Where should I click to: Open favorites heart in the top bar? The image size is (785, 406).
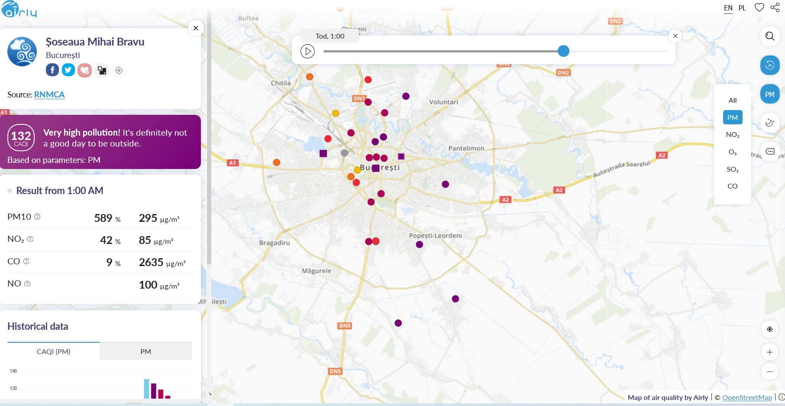[759, 7]
